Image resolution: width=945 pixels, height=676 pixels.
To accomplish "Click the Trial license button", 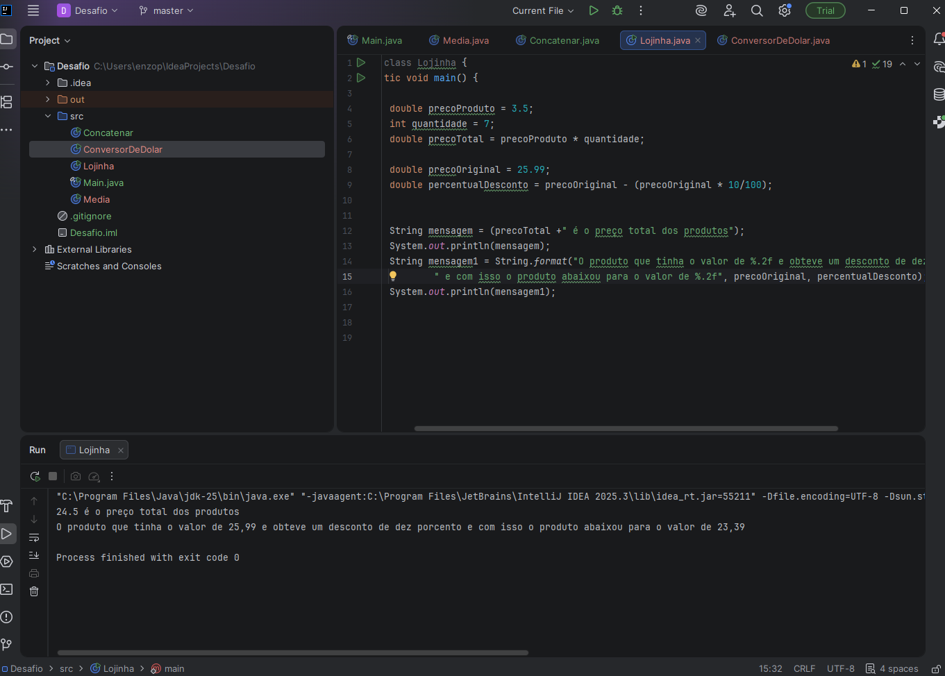I will tap(825, 10).
